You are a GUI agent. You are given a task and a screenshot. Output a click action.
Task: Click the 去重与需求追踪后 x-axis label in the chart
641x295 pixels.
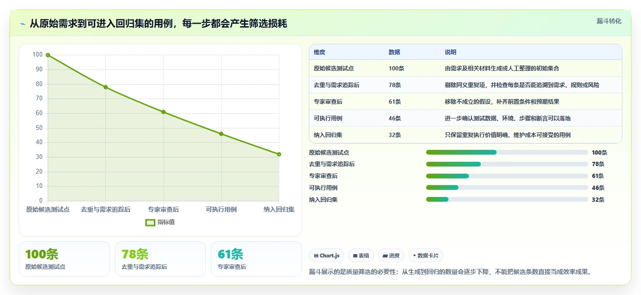click(106, 209)
